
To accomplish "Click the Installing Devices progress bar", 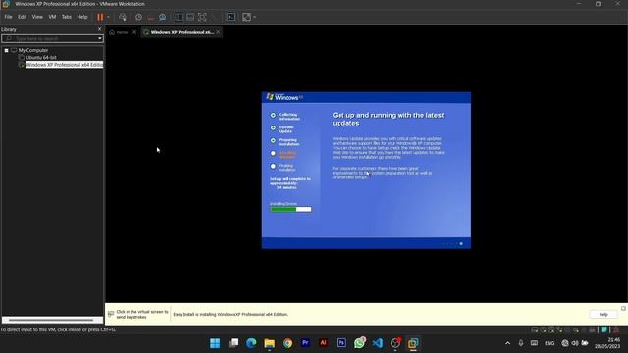I will [x=290, y=209].
